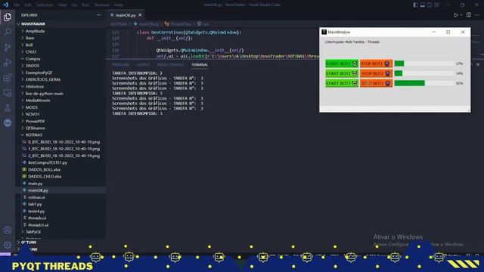The image size is (484, 272).
Task: Toggle the secondary side bar layout icon
Action: click(x=430, y=5)
